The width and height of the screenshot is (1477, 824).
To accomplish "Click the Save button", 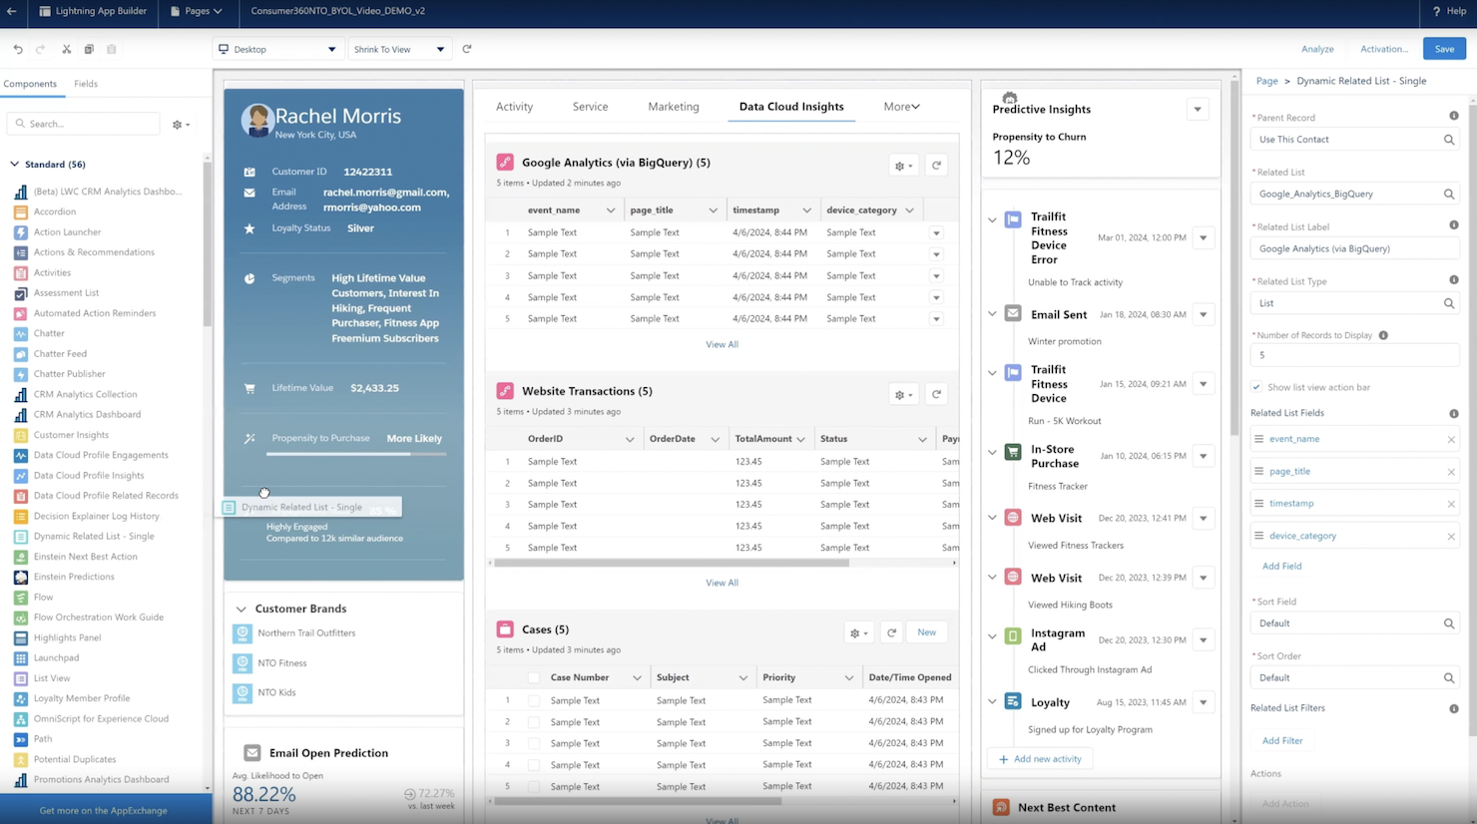I will (1444, 48).
